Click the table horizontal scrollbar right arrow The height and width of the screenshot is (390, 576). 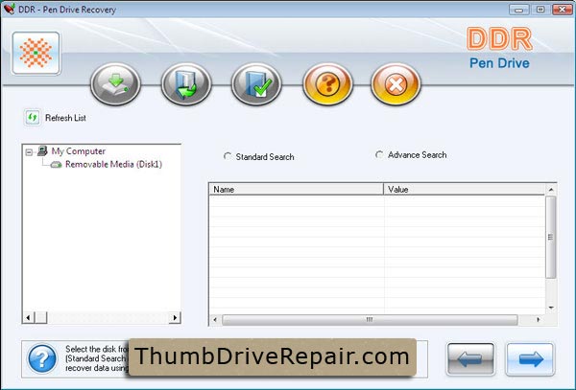click(x=539, y=320)
